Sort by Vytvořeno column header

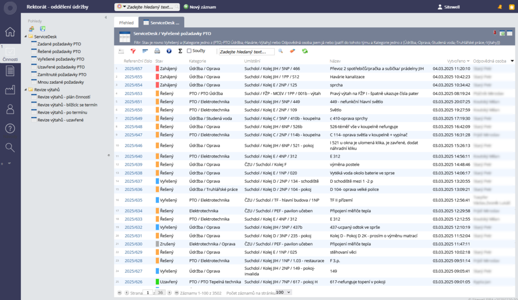tap(457, 61)
